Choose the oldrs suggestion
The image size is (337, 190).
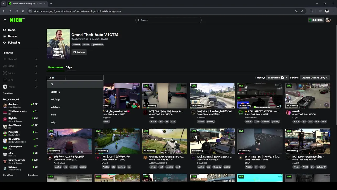[75, 115]
